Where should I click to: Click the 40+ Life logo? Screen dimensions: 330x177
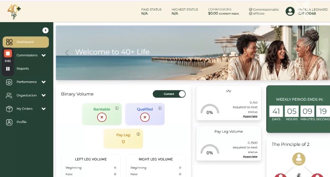14,12
